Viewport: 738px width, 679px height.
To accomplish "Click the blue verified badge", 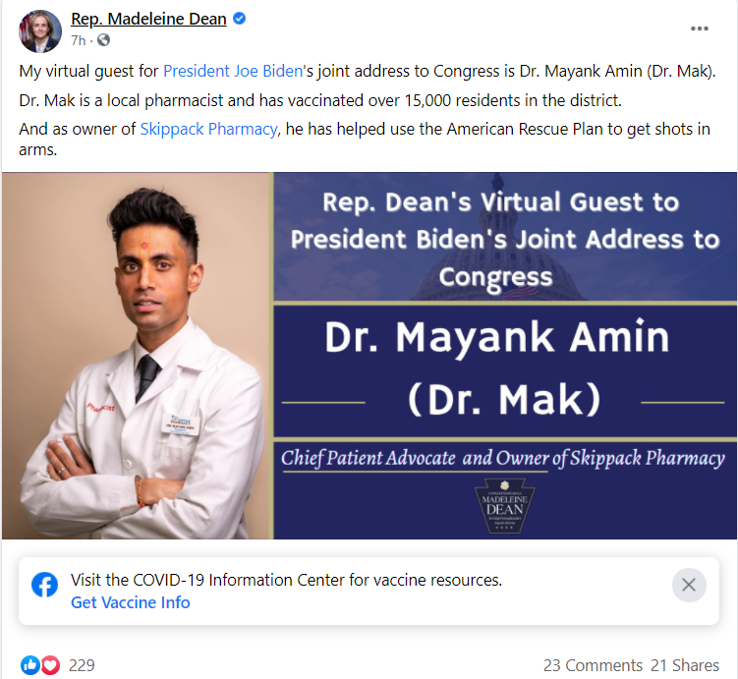I will click(x=239, y=19).
